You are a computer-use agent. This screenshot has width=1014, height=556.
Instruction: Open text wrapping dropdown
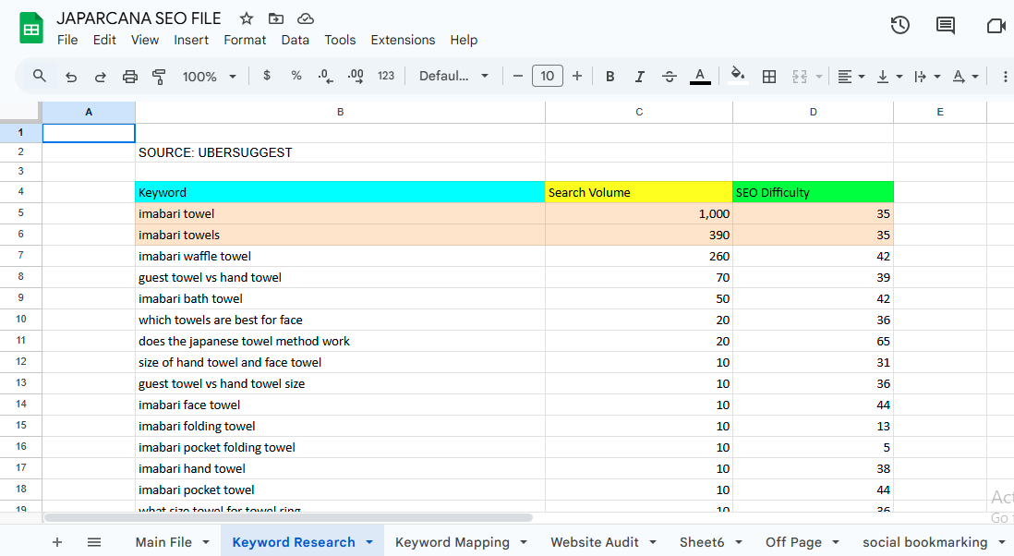[926, 77]
